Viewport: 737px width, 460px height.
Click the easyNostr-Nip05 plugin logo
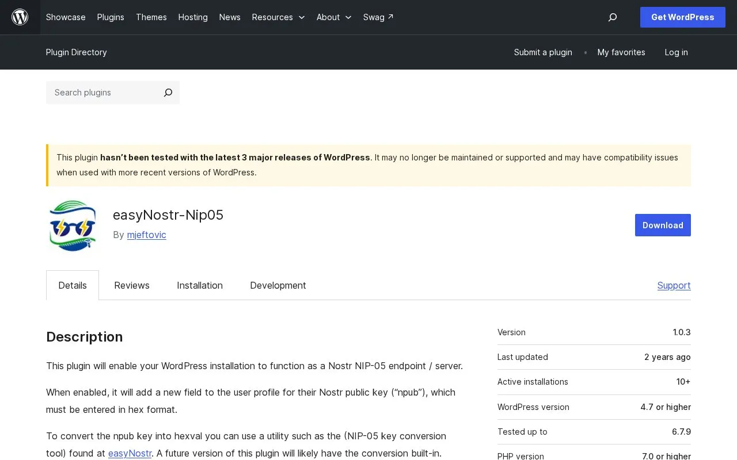[x=73, y=225]
